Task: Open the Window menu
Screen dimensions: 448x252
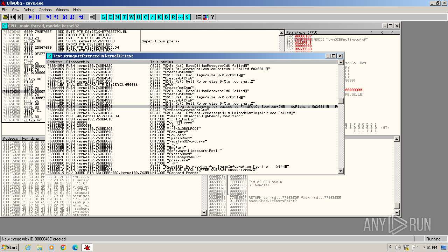Action: 62,10
